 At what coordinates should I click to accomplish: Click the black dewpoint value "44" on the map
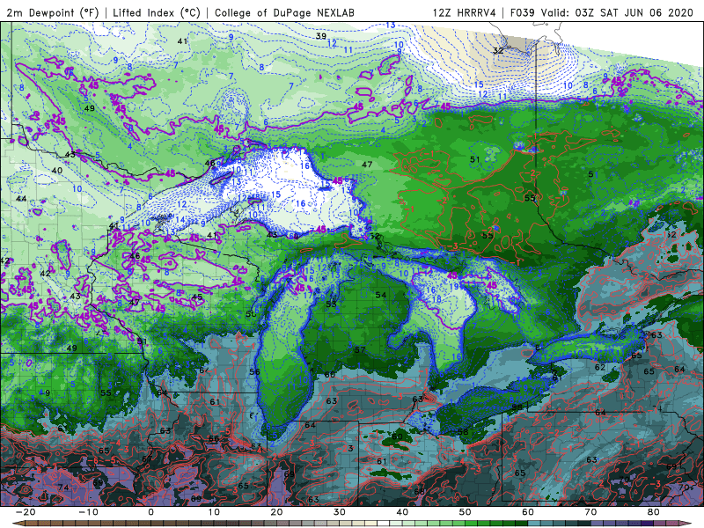coord(21,199)
